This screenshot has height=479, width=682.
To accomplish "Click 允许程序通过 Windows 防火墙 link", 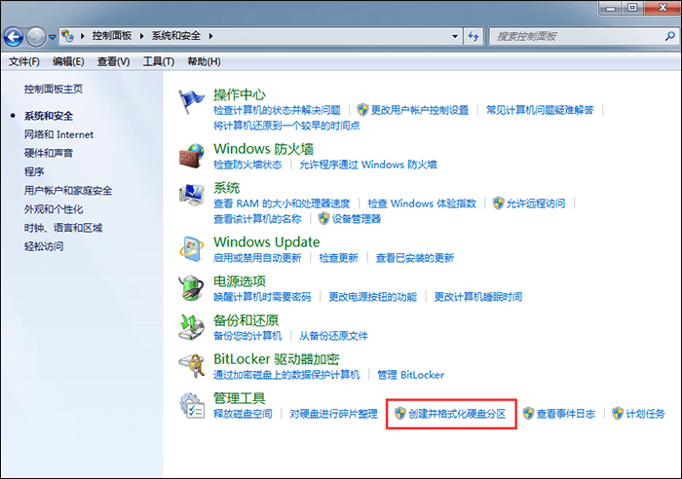I will pos(368,165).
